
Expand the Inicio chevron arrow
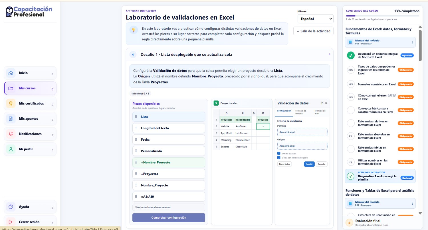pyautogui.click(x=53, y=74)
